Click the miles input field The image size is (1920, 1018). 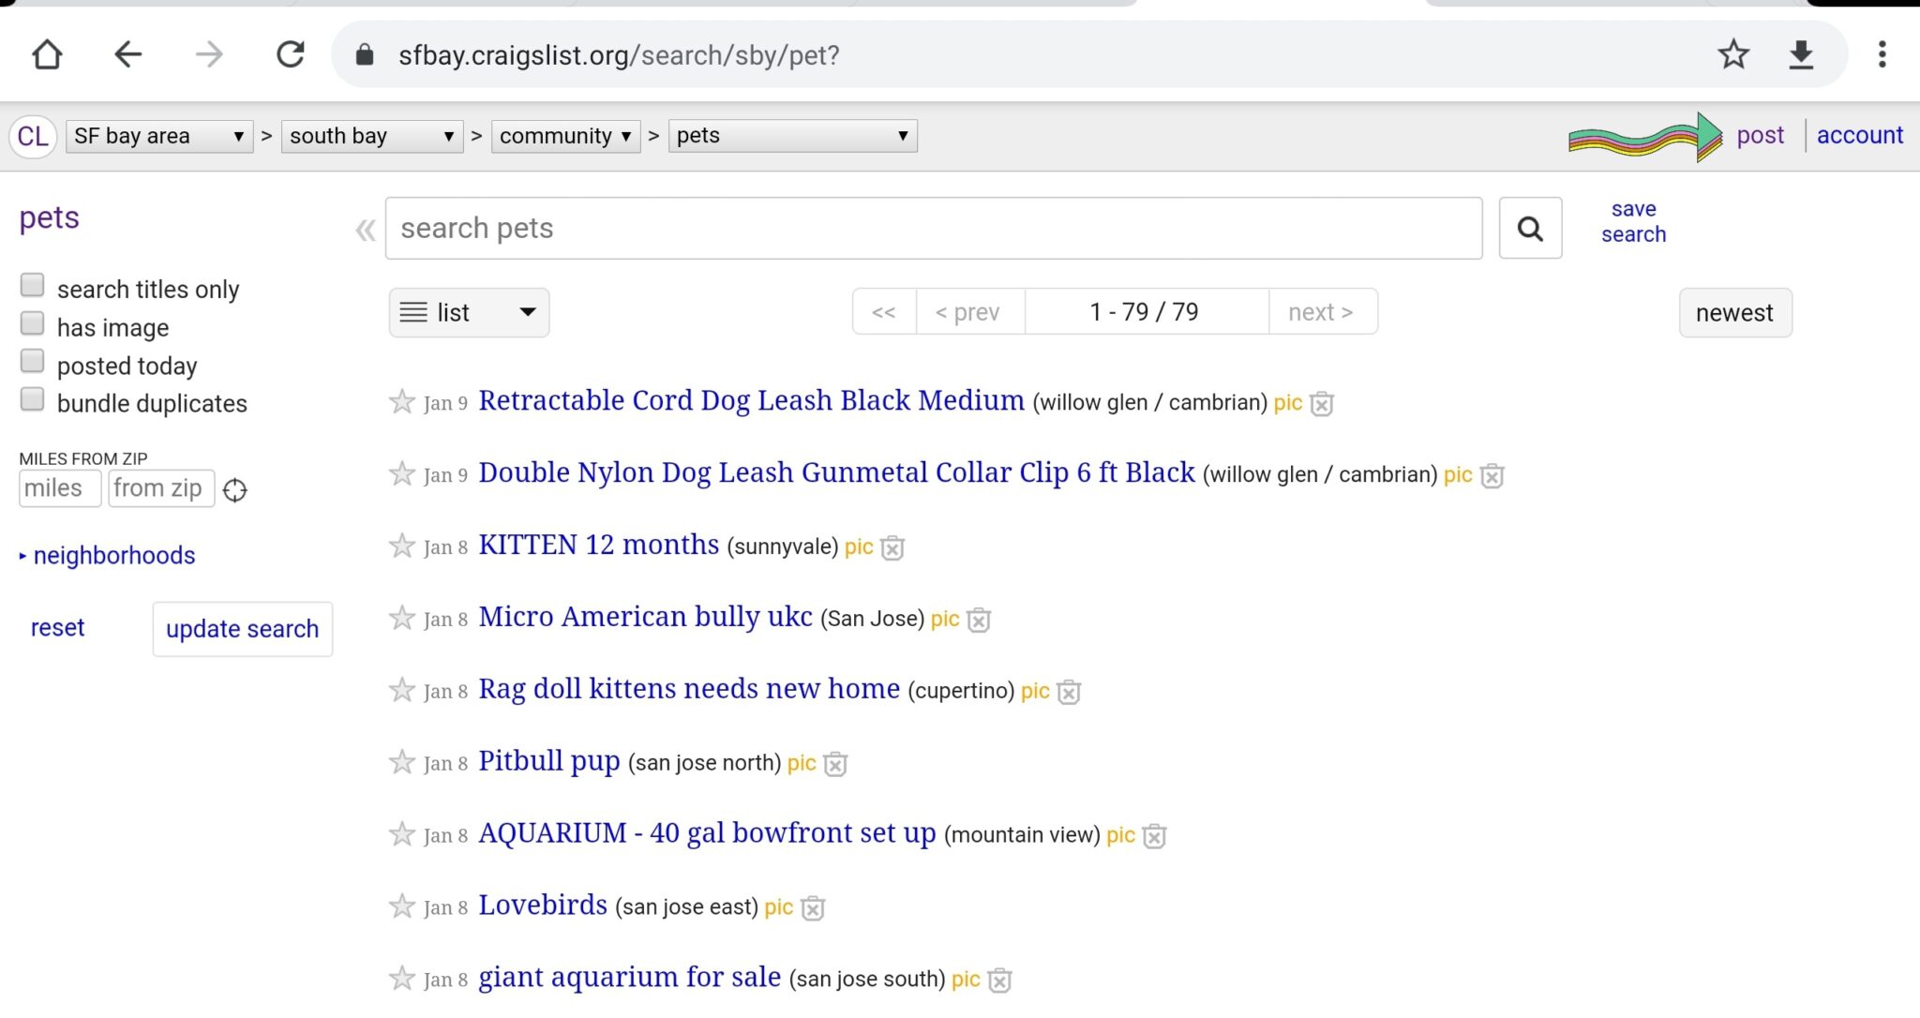(x=60, y=488)
